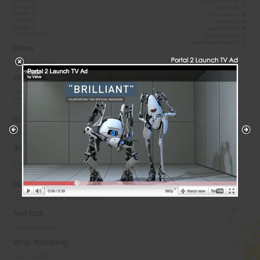Open the 360p quality menu
Viewport: 260px width, 260px height.
(170, 191)
